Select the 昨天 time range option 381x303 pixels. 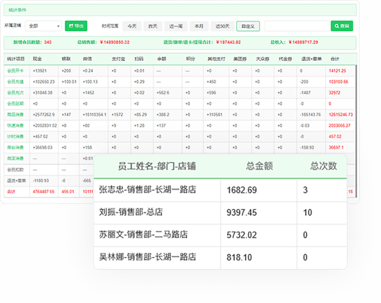[x=153, y=26]
